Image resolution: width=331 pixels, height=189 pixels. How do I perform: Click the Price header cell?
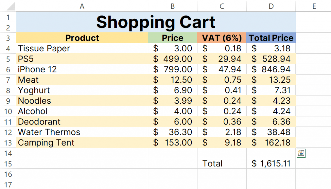(173, 38)
